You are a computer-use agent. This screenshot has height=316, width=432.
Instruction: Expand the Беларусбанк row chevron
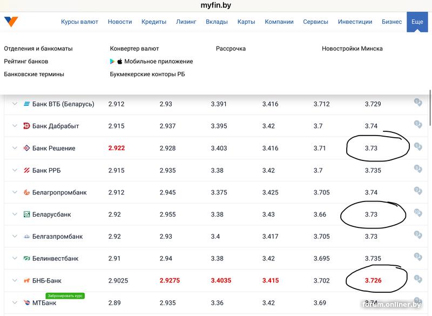click(x=15, y=214)
